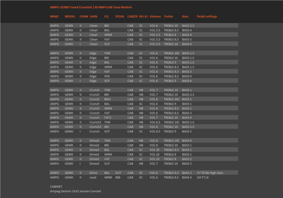Screen dimensions: 283x198
Task: Click the Edge THN row
Action: (x=144, y=53)
